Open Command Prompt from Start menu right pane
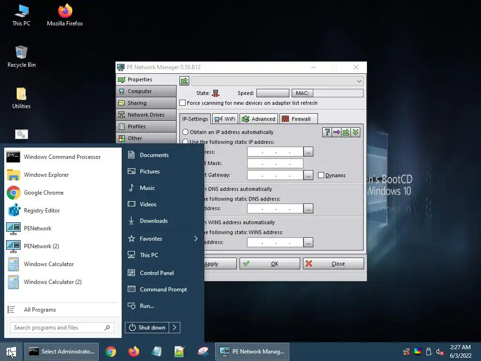The image size is (481, 361). 163,290
